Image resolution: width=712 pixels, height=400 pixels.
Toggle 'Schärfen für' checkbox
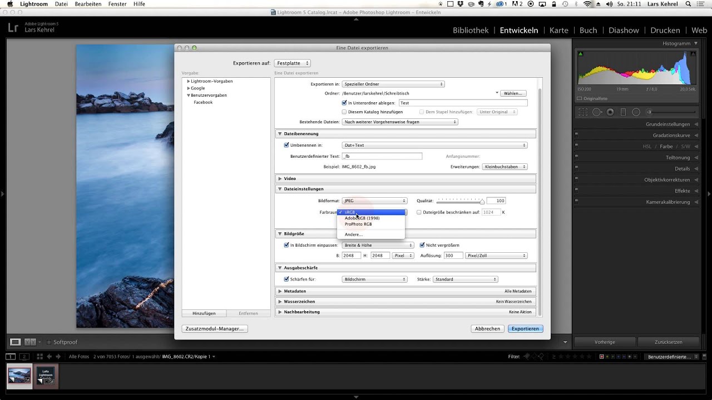pyautogui.click(x=286, y=279)
